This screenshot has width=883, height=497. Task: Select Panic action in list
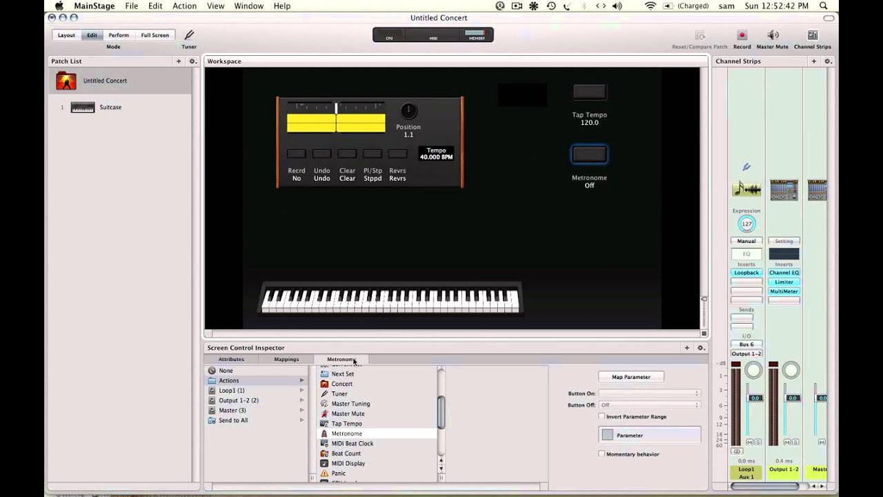[x=377, y=474]
